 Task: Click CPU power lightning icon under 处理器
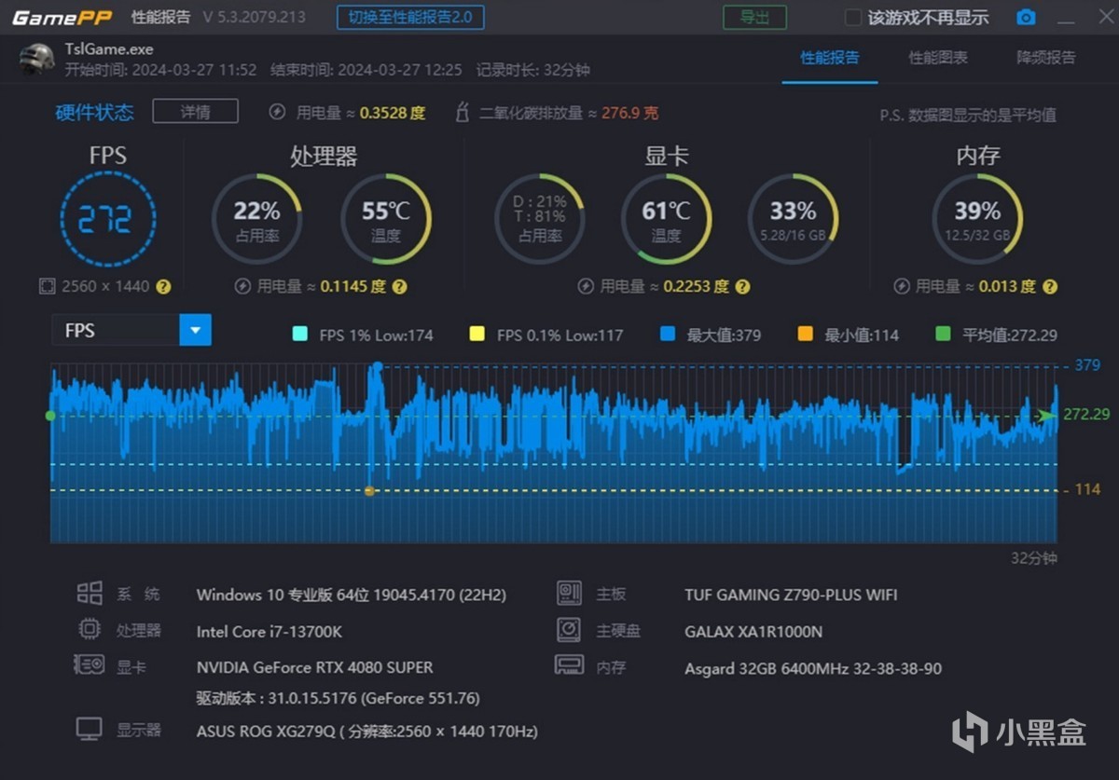click(x=242, y=287)
